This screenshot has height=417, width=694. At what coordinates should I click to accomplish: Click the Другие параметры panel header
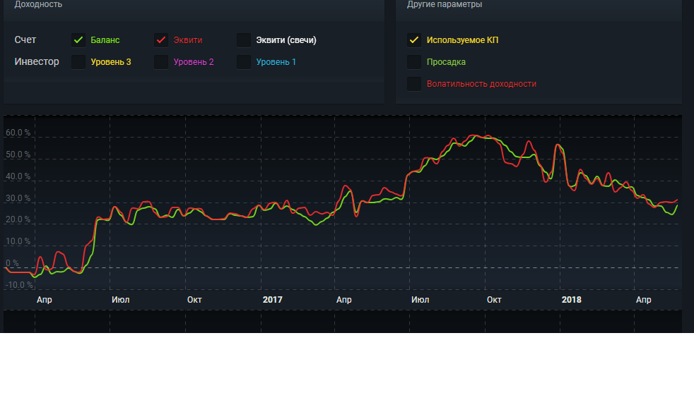(x=445, y=4)
